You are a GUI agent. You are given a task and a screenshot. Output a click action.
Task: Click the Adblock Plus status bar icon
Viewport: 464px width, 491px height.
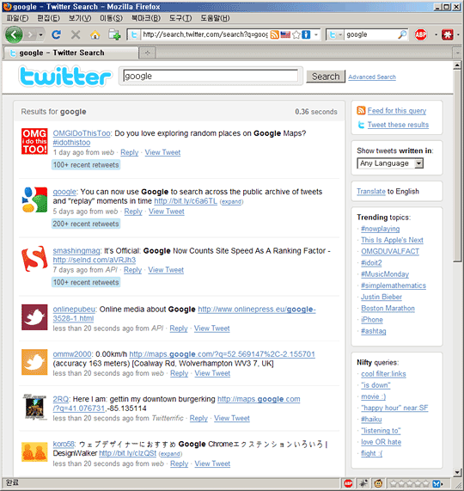click(348, 483)
